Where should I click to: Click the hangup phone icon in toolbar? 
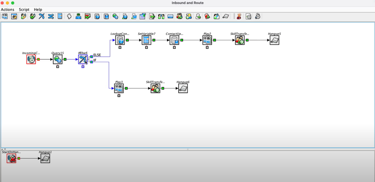click(225, 16)
